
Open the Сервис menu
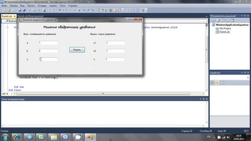[x=53, y=5]
